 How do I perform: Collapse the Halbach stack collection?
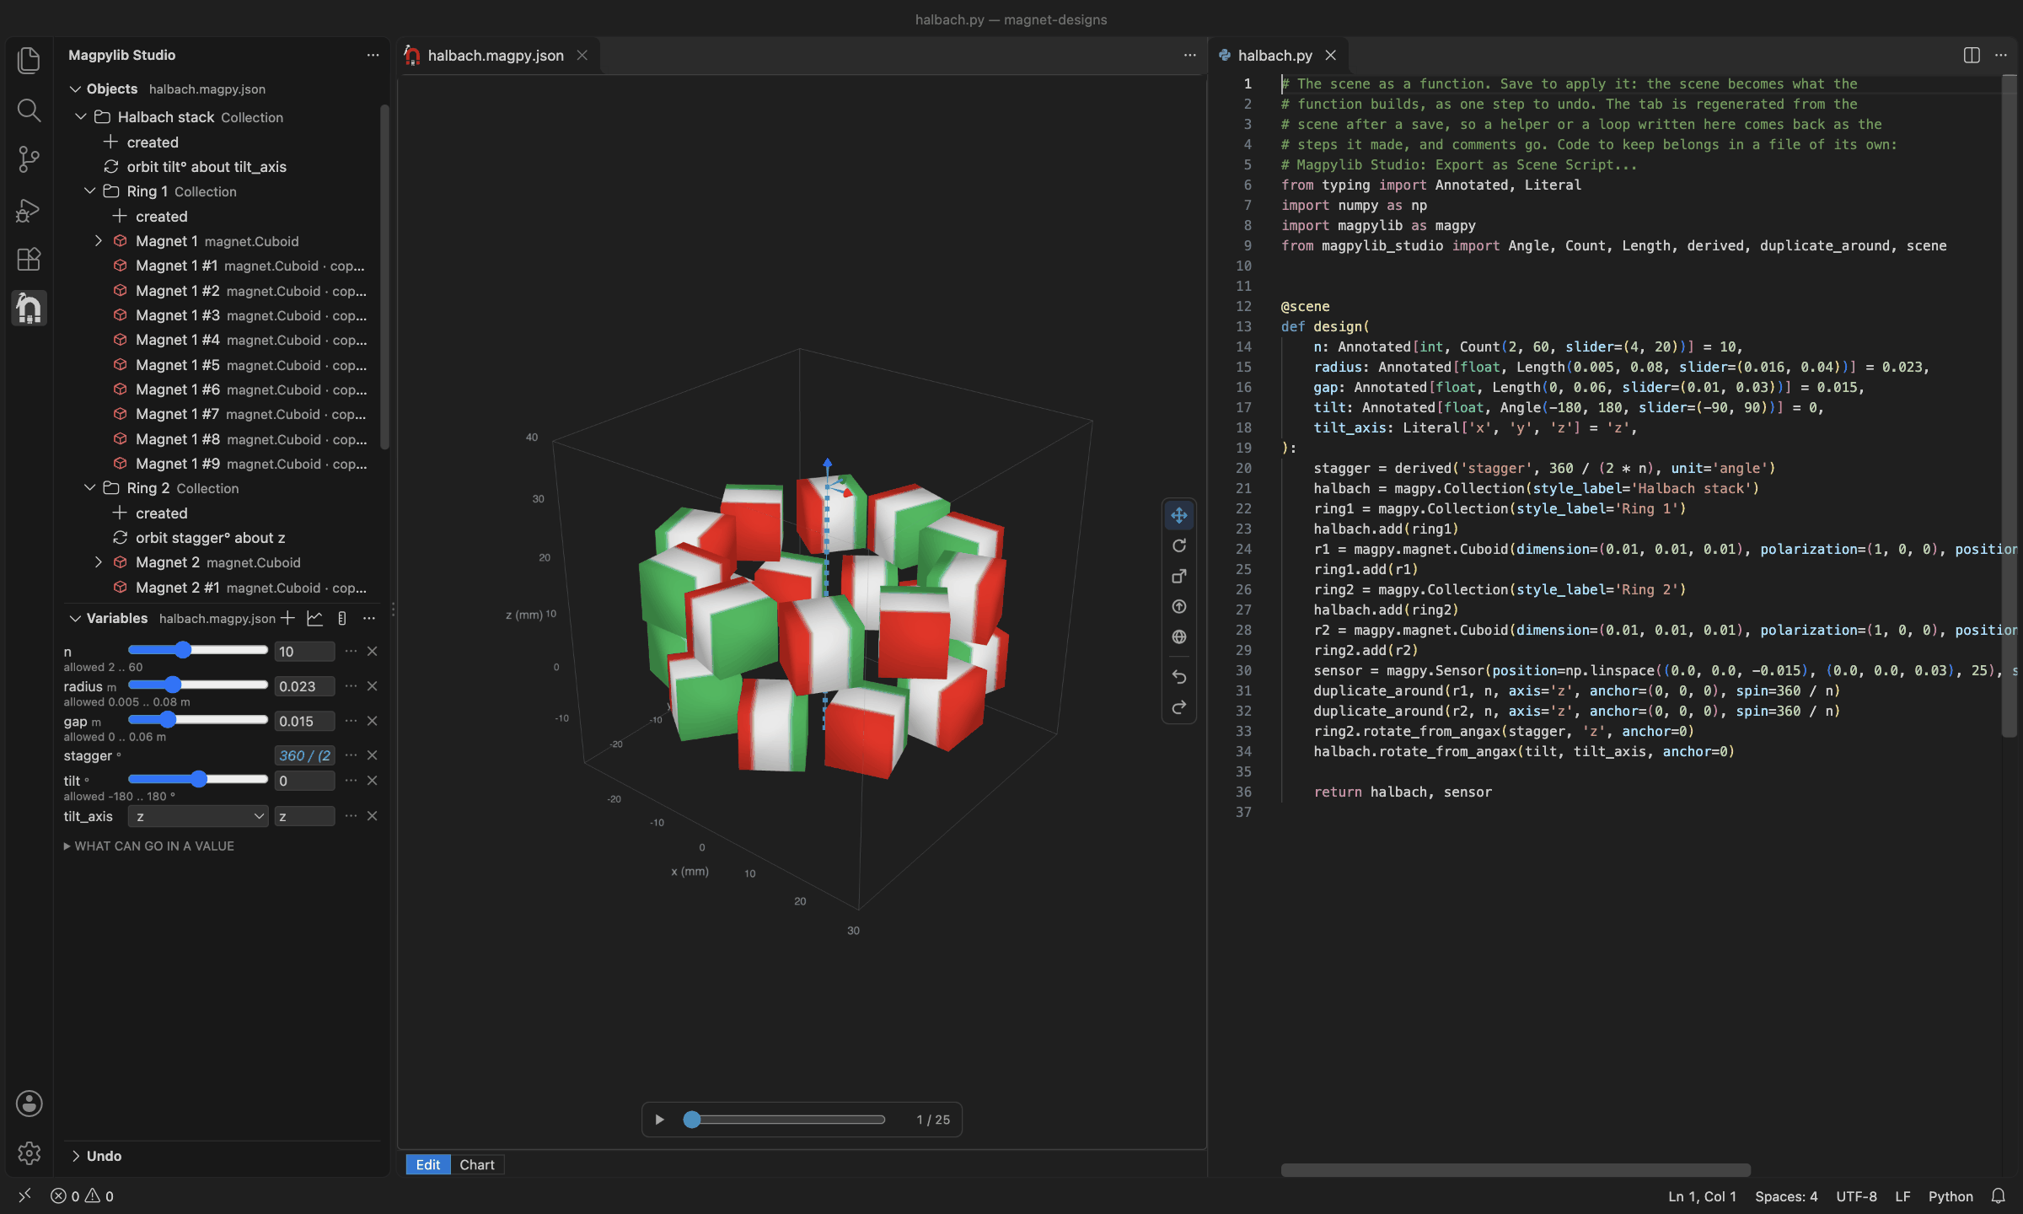click(x=81, y=116)
